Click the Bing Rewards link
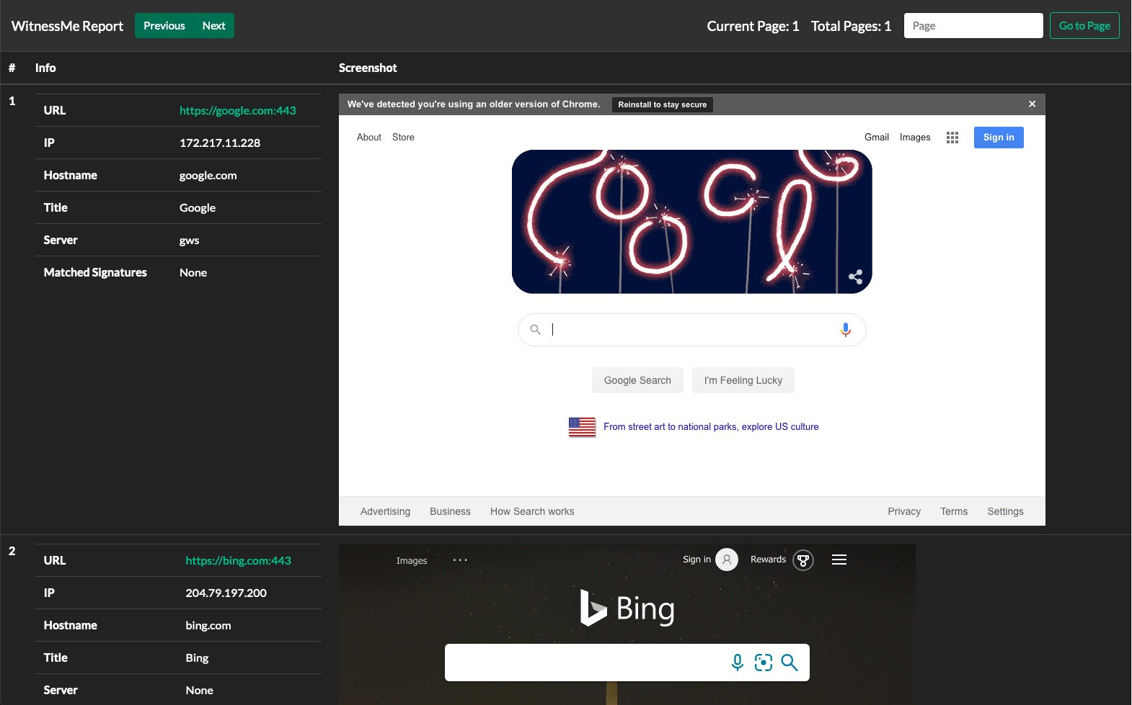This screenshot has width=1132, height=705. tap(768, 560)
